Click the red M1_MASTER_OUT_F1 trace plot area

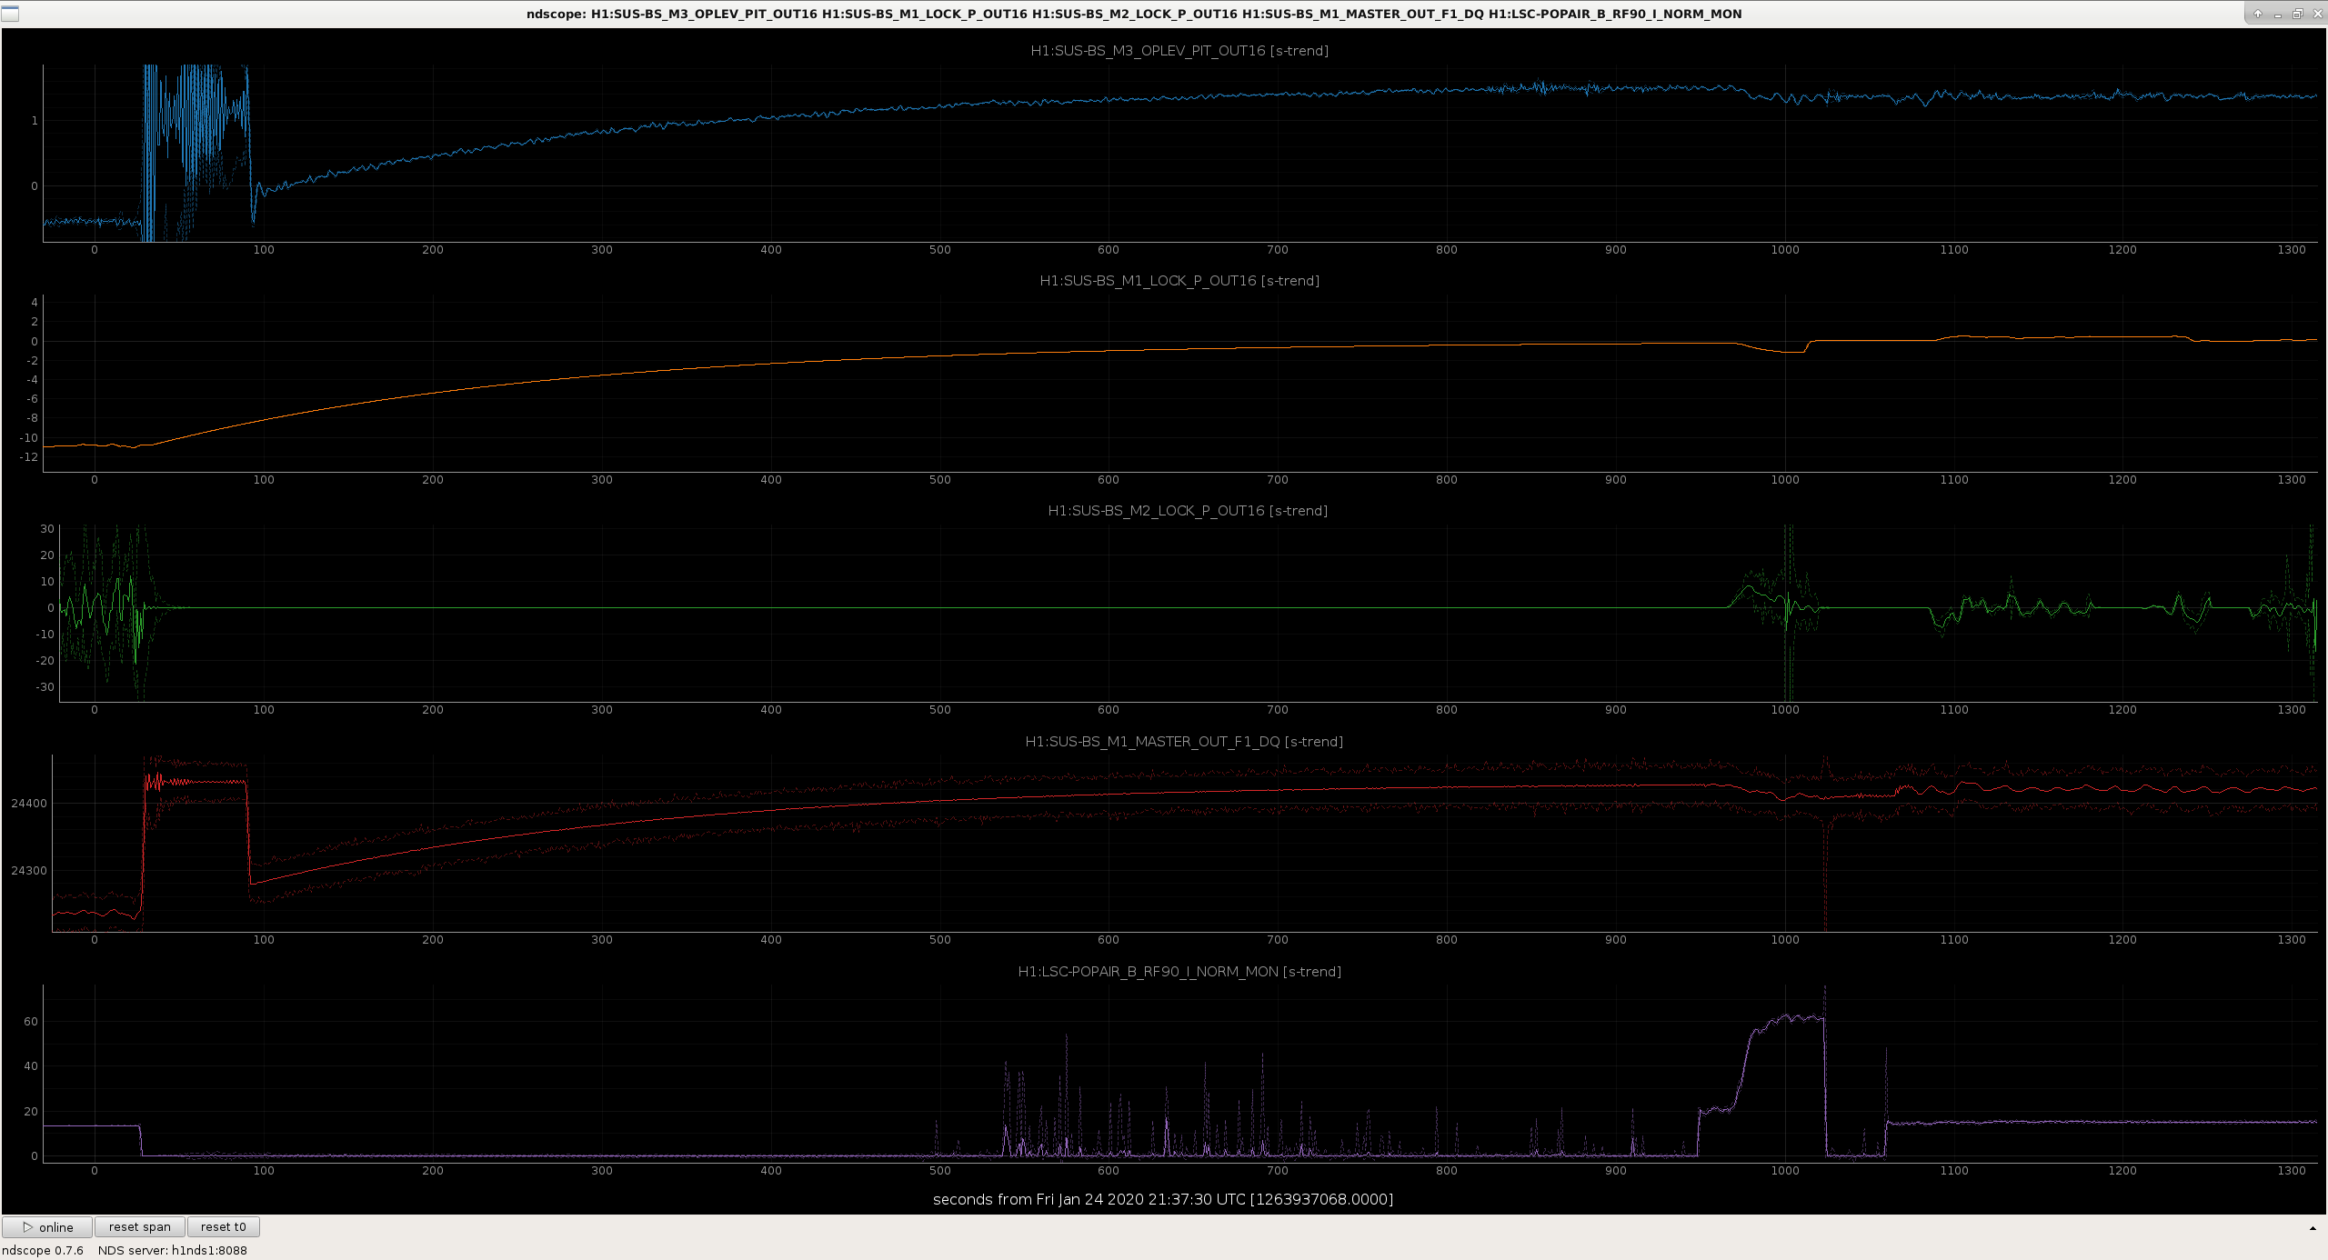point(1184,843)
